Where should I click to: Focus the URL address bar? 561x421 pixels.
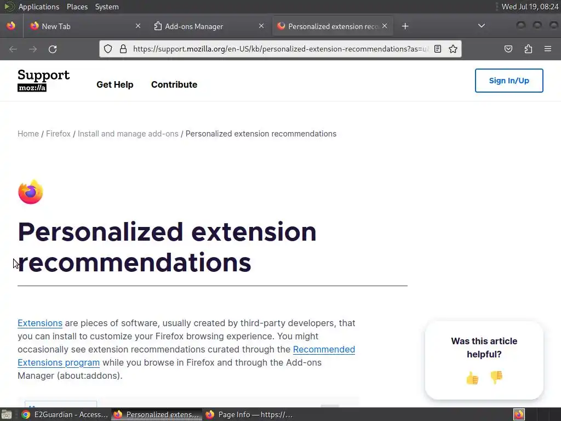coord(280,49)
